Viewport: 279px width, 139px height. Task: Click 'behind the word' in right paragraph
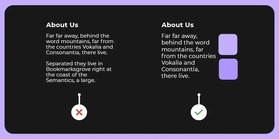pyautogui.click(x=185, y=42)
